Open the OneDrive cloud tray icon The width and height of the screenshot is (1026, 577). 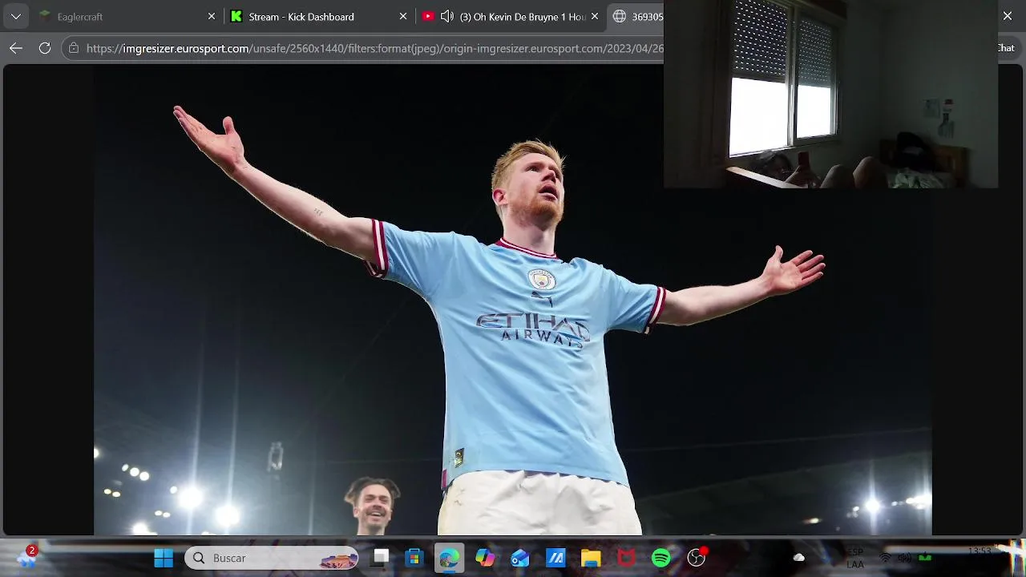799,558
